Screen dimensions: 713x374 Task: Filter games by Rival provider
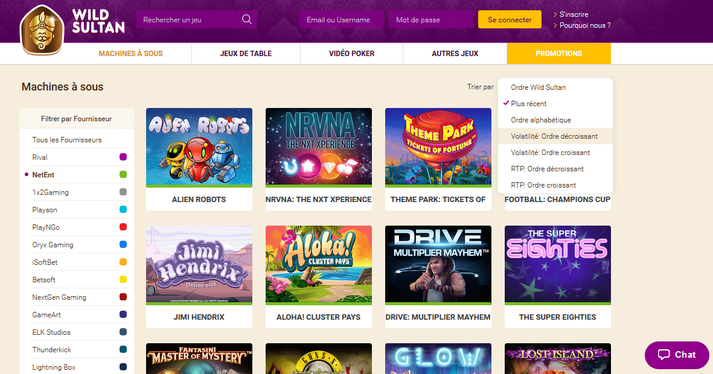pos(40,157)
